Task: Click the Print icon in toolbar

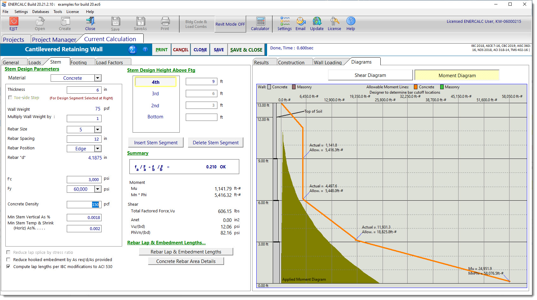Action: pos(165,21)
